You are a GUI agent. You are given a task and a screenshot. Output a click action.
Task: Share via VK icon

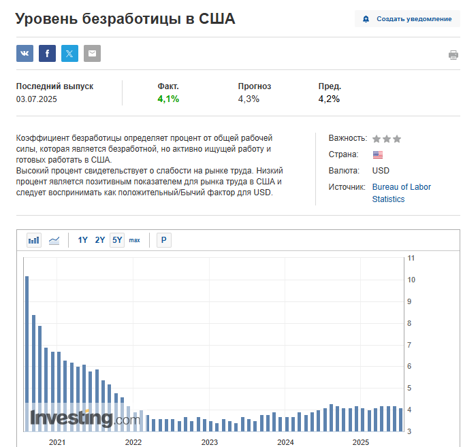25,53
